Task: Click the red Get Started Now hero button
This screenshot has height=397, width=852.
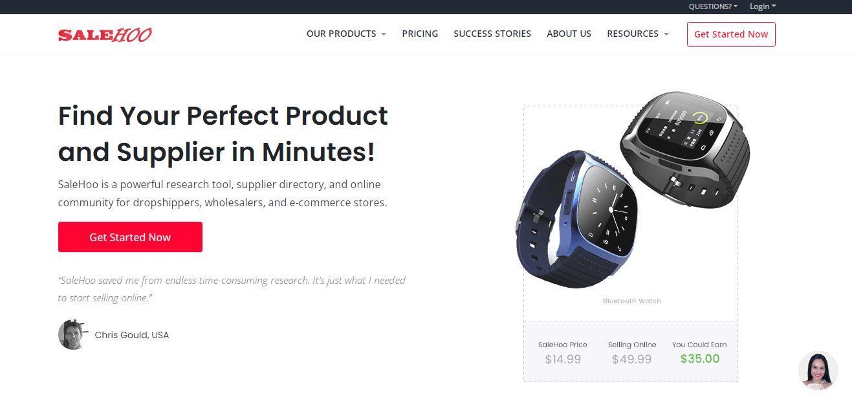Action: [x=130, y=237]
